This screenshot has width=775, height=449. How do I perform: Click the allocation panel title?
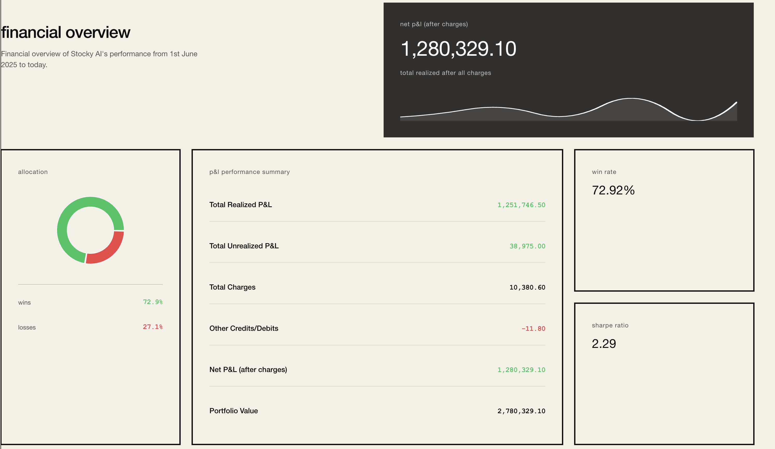[x=33, y=172]
